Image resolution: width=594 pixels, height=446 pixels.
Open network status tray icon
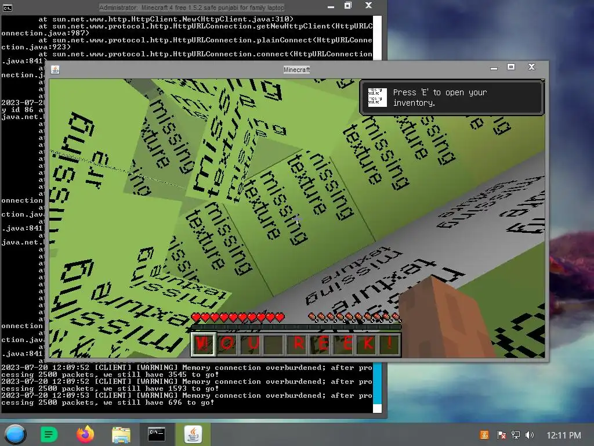(516, 435)
